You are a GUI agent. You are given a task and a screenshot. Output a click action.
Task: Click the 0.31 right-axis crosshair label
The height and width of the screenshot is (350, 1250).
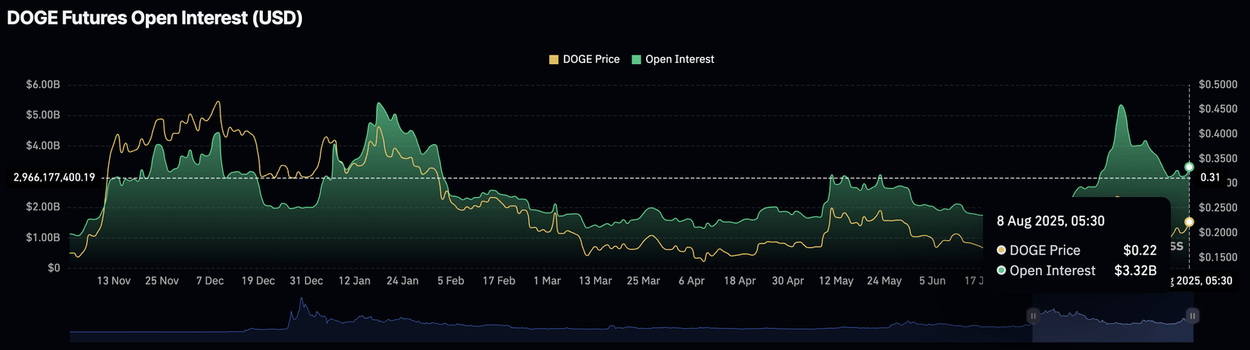point(1209,177)
